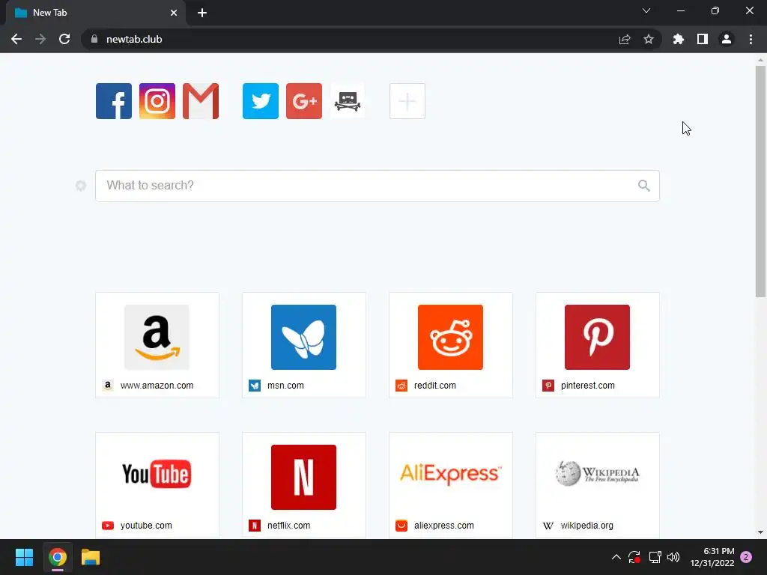Open the notifications badge showing 2
Image resolution: width=767 pixels, height=575 pixels.
coord(746,557)
